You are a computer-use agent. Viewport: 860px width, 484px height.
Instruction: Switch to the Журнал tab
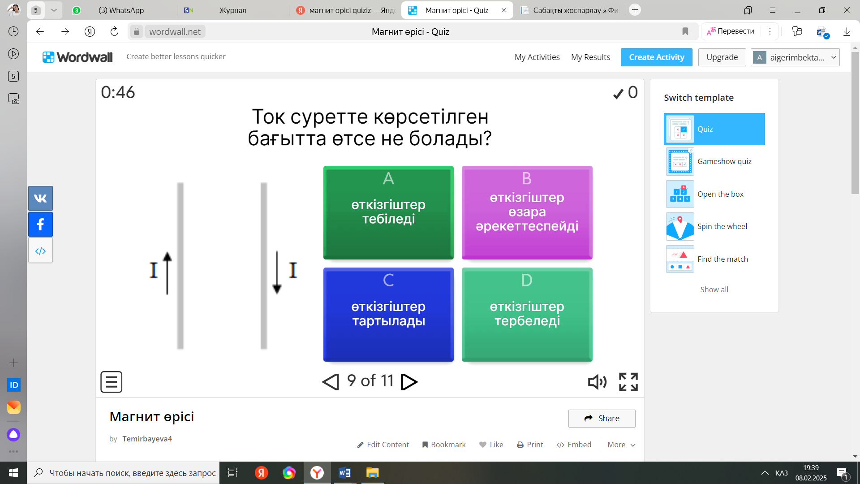(232, 10)
